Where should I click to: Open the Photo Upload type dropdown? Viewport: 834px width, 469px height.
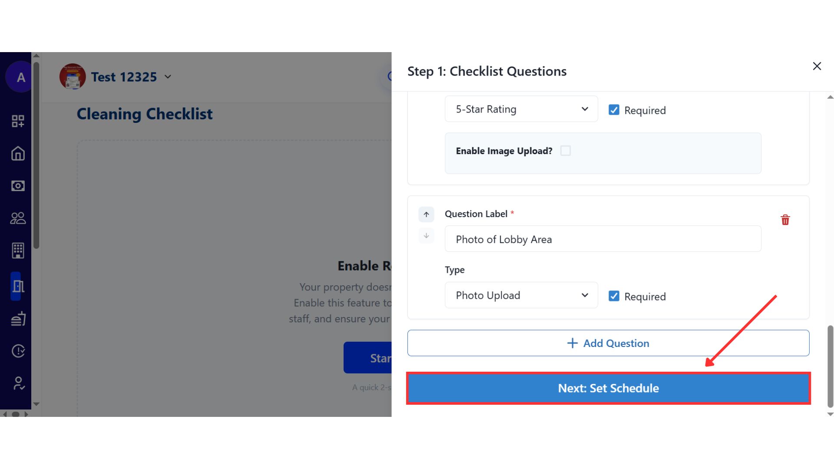pos(521,295)
